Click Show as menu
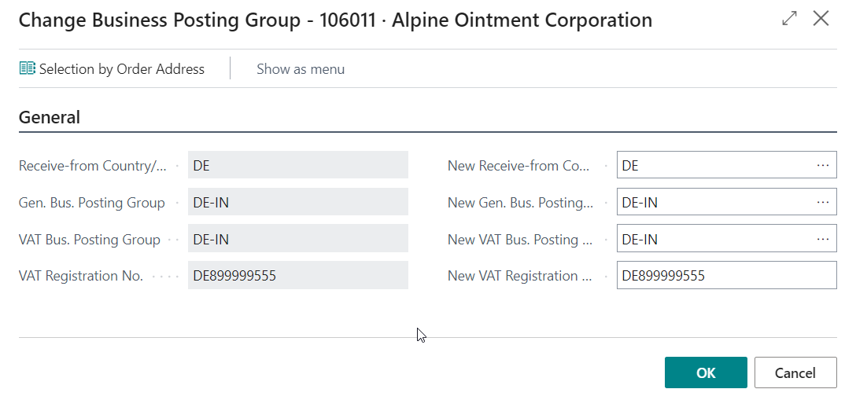The image size is (845, 400). [x=301, y=69]
